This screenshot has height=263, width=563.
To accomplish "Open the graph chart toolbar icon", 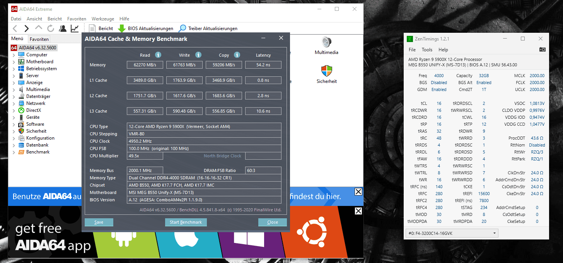I will coord(75,28).
